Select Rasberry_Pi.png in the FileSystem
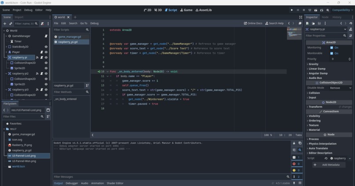The height and width of the screenshot is (186, 355). (22, 145)
